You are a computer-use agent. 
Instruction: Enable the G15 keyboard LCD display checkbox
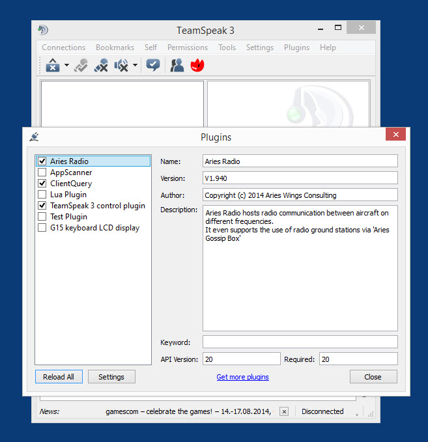coord(42,227)
